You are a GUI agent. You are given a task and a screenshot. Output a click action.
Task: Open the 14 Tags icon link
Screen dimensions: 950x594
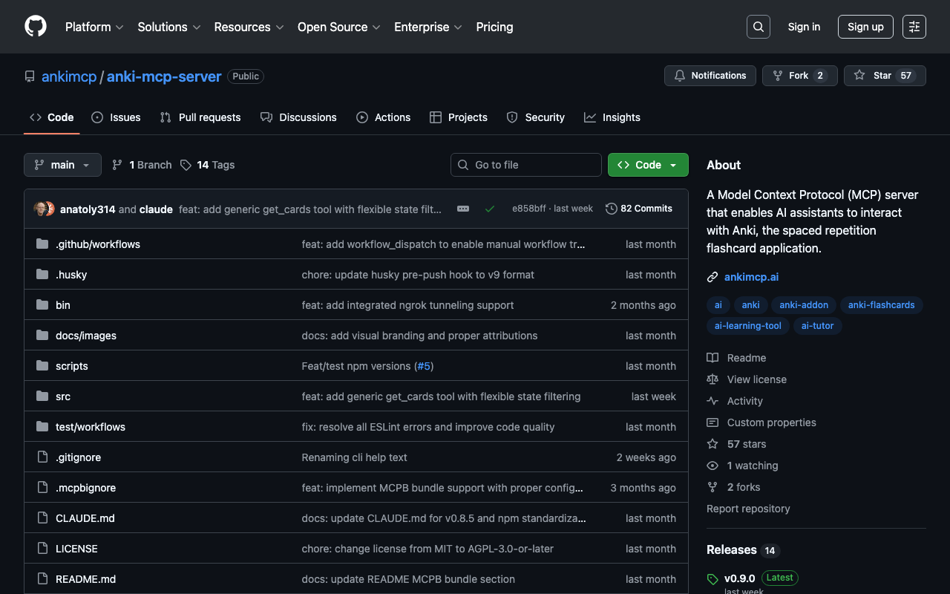point(207,165)
